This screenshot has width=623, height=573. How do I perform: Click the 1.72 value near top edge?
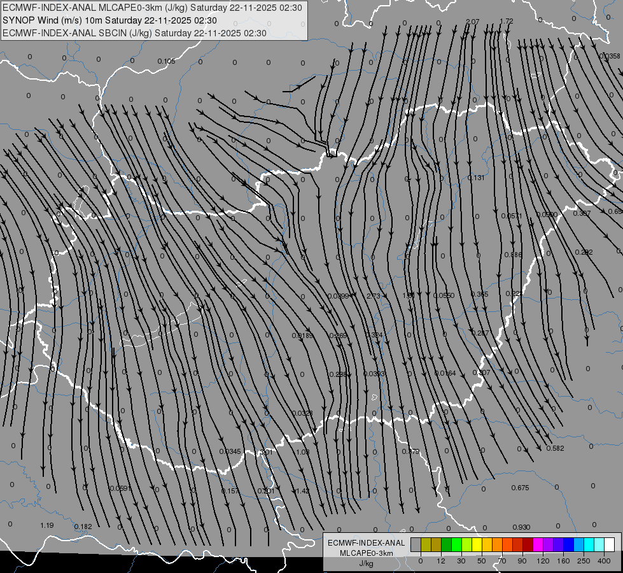click(507, 22)
